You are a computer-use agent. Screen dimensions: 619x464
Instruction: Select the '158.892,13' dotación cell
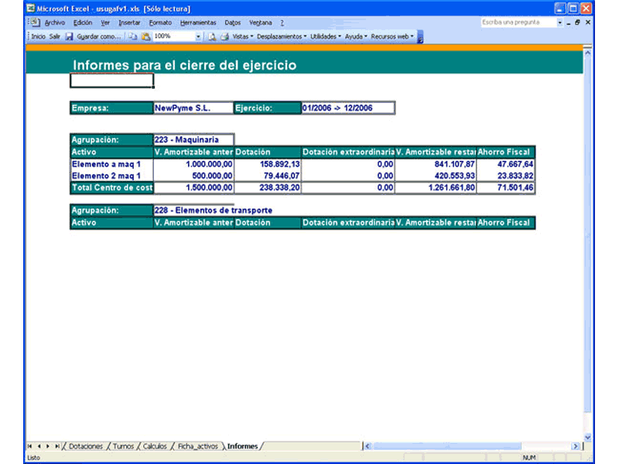coord(267,164)
